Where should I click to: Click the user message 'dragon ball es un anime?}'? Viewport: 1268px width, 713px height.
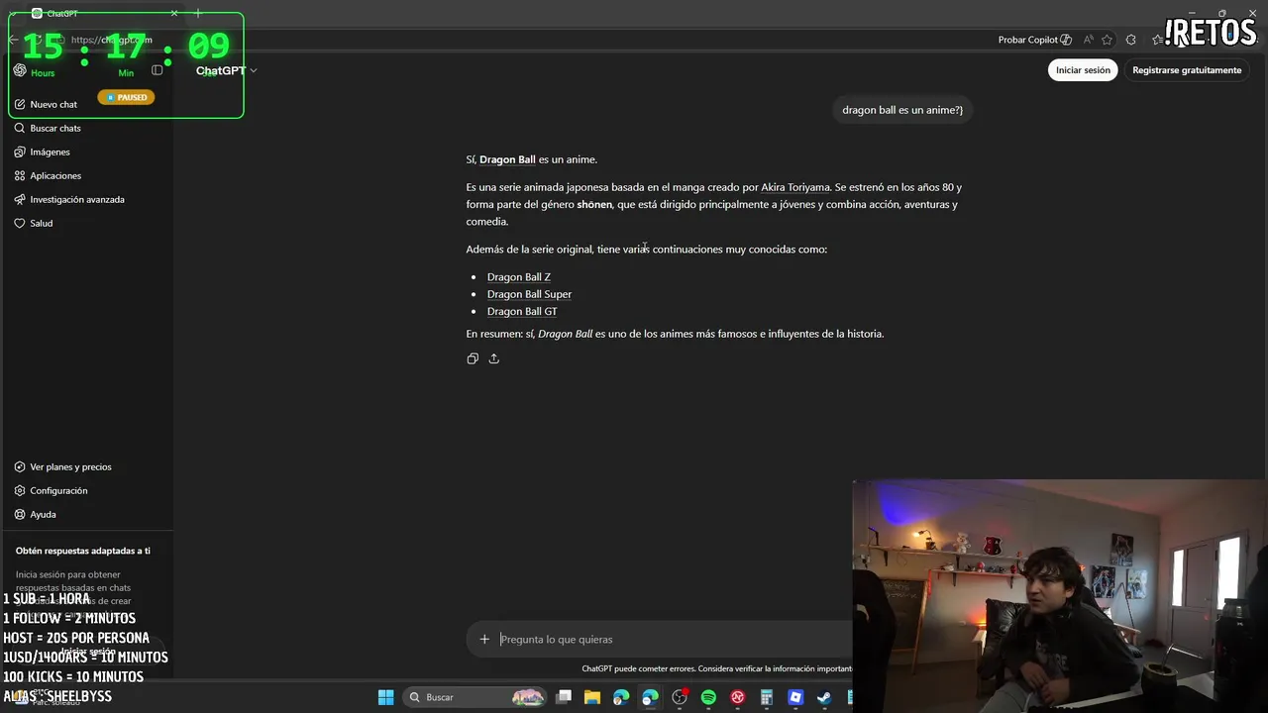pos(902,110)
